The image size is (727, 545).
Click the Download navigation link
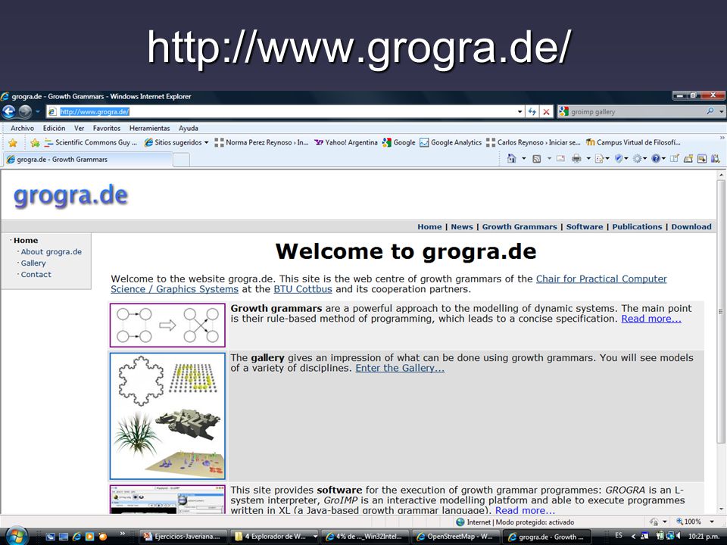pos(691,226)
